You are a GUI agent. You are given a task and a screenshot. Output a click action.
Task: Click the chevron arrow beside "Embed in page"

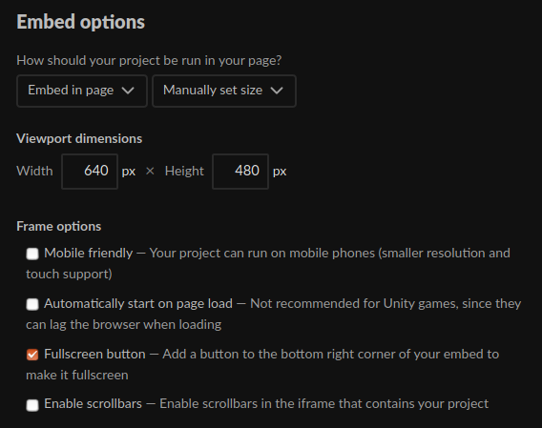[128, 91]
